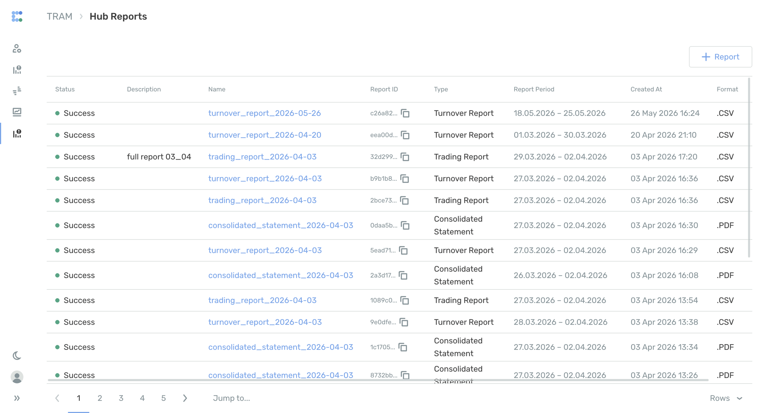The image size is (765, 413).
Task: Copy report ID 32d299
Action: pyautogui.click(x=405, y=157)
